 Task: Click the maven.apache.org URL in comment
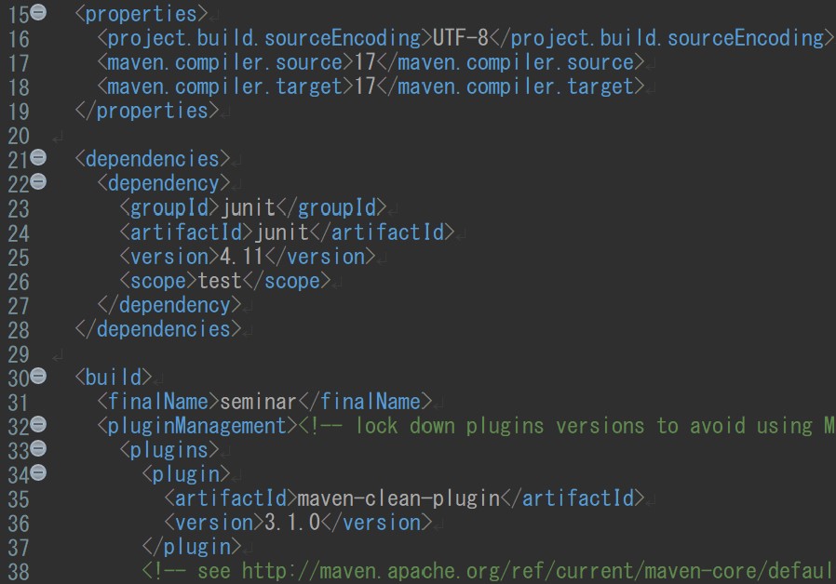(x=538, y=571)
